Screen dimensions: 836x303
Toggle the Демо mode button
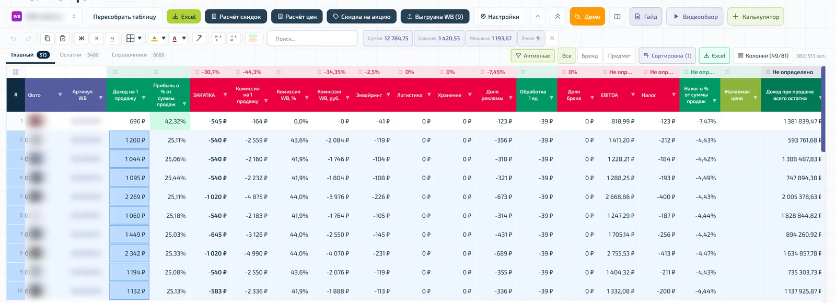[x=587, y=17]
